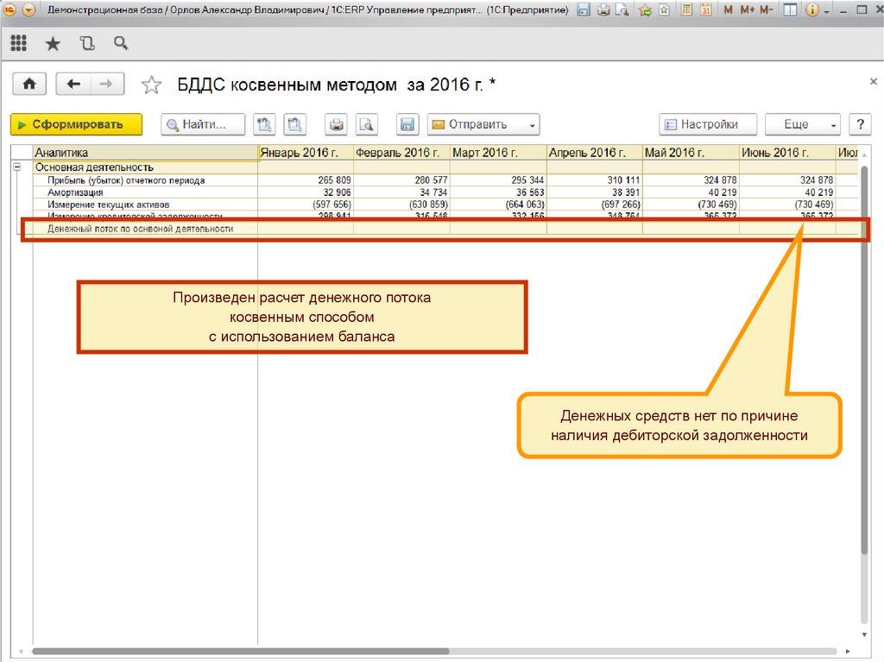The height and width of the screenshot is (662, 884).
Task: Go to the Home page
Action: [29, 84]
